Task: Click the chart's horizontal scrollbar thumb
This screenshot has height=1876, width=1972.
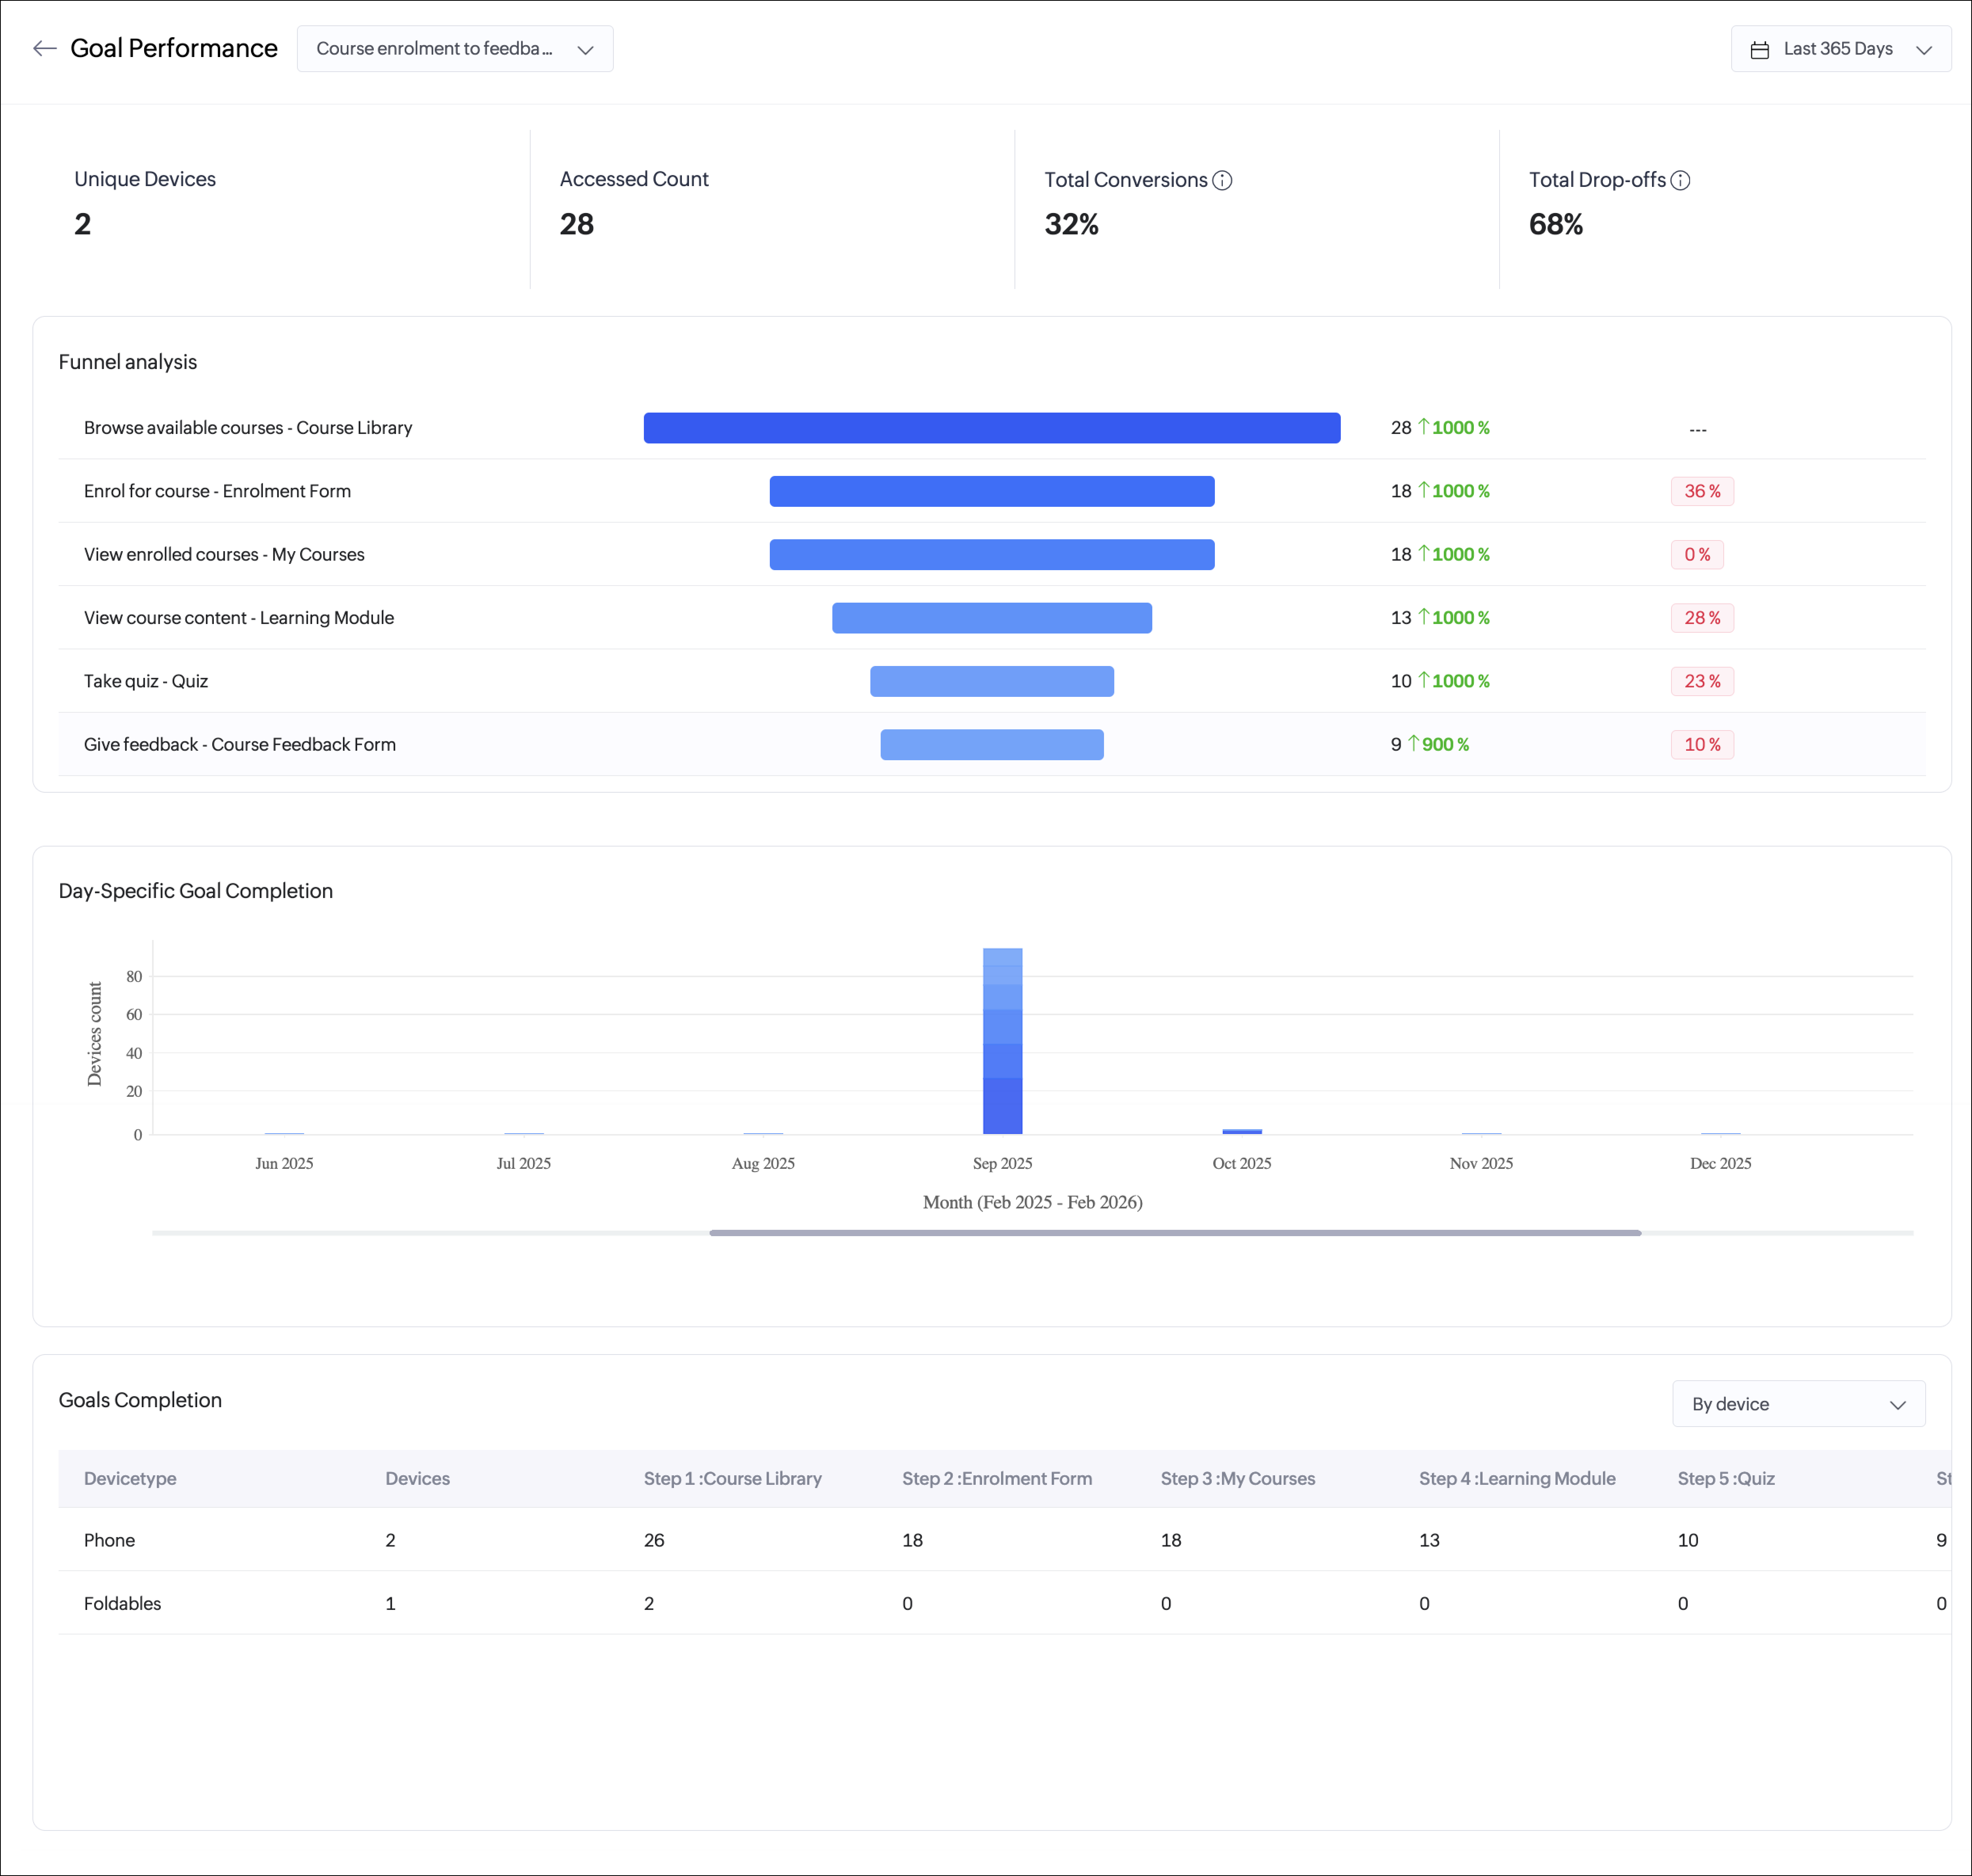Action: tap(1175, 1233)
